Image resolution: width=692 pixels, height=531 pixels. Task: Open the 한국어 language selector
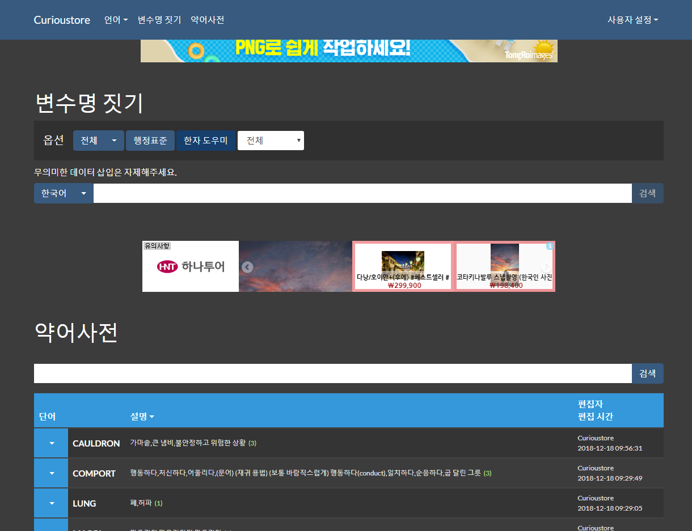click(x=64, y=193)
